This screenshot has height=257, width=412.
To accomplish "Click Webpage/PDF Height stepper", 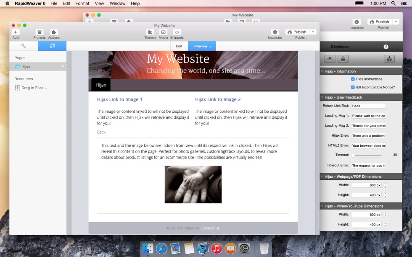I will [x=386, y=195].
